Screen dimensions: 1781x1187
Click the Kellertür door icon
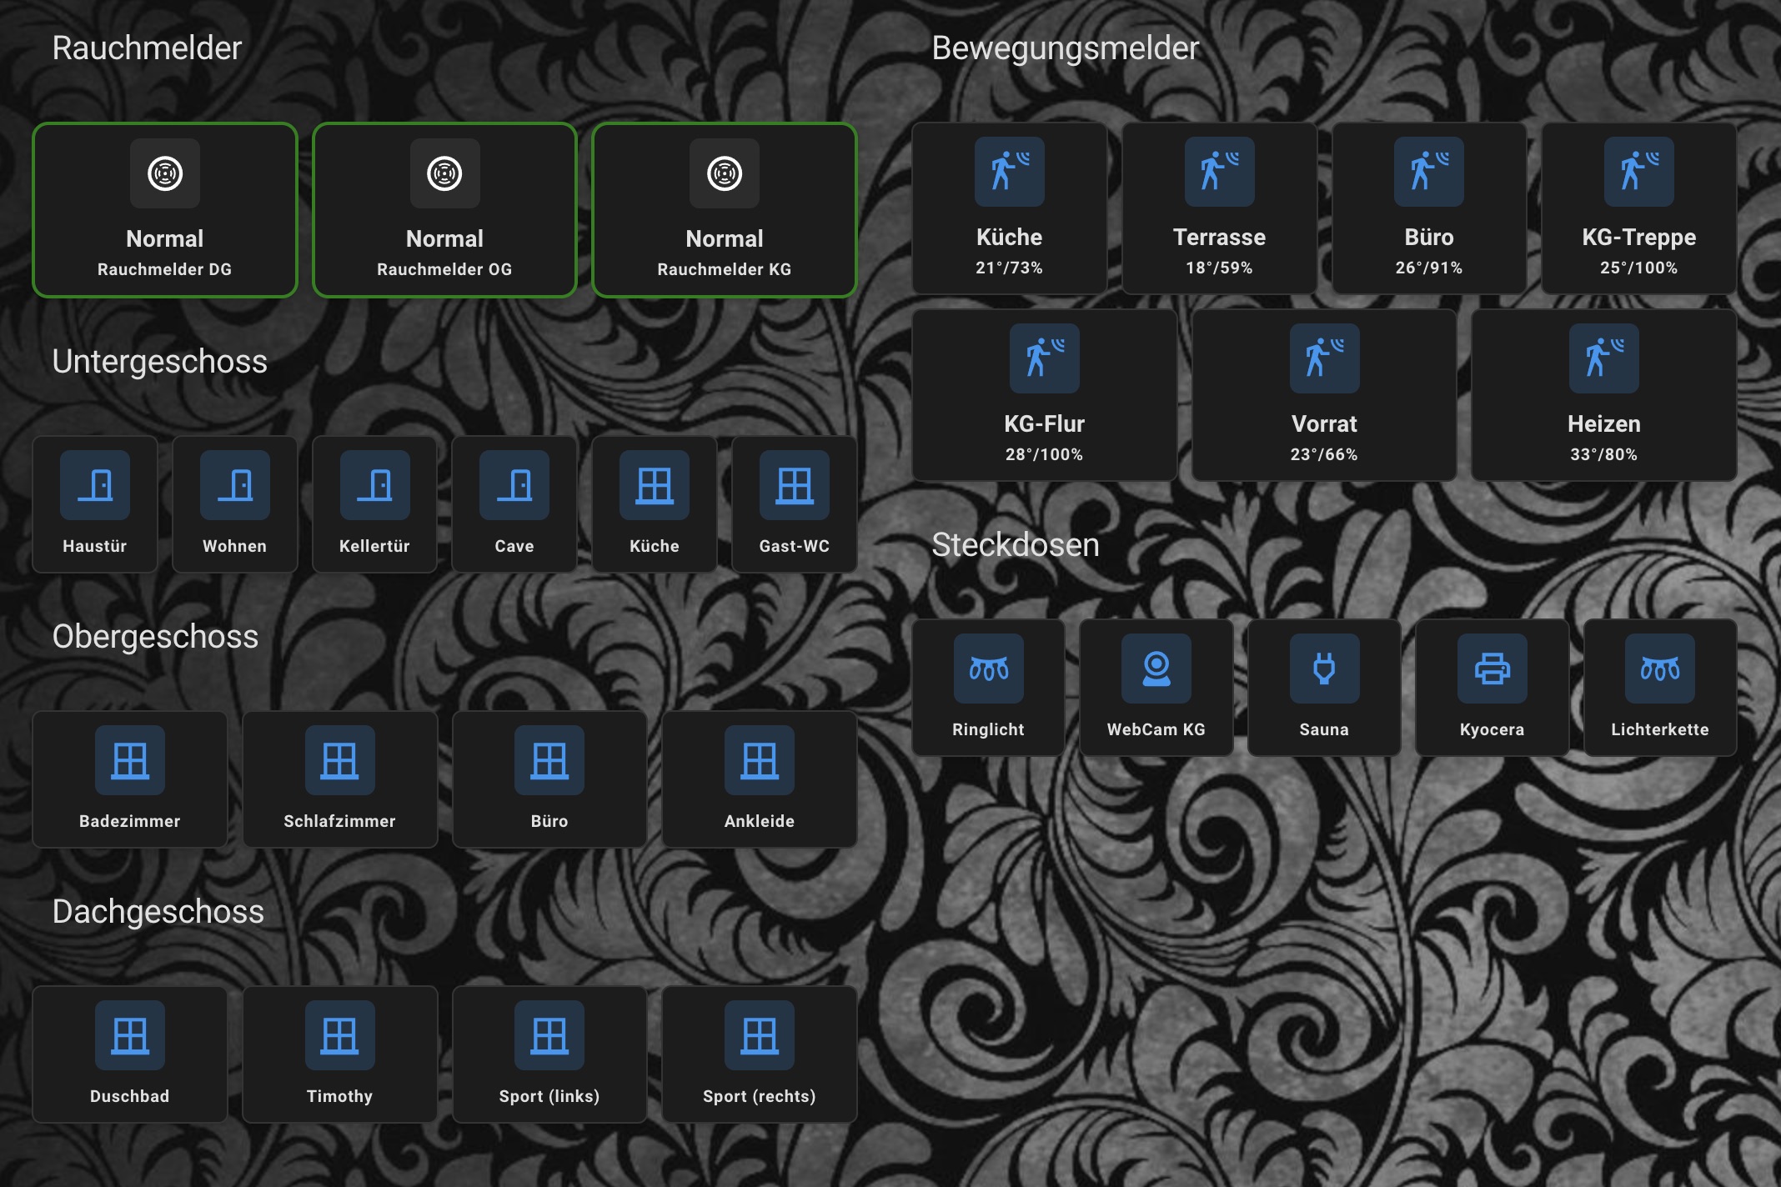(374, 485)
